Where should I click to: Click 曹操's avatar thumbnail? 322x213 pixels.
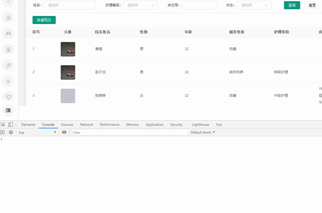point(68,49)
